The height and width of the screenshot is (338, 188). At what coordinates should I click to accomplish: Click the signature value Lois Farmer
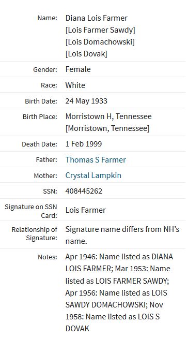86,210
